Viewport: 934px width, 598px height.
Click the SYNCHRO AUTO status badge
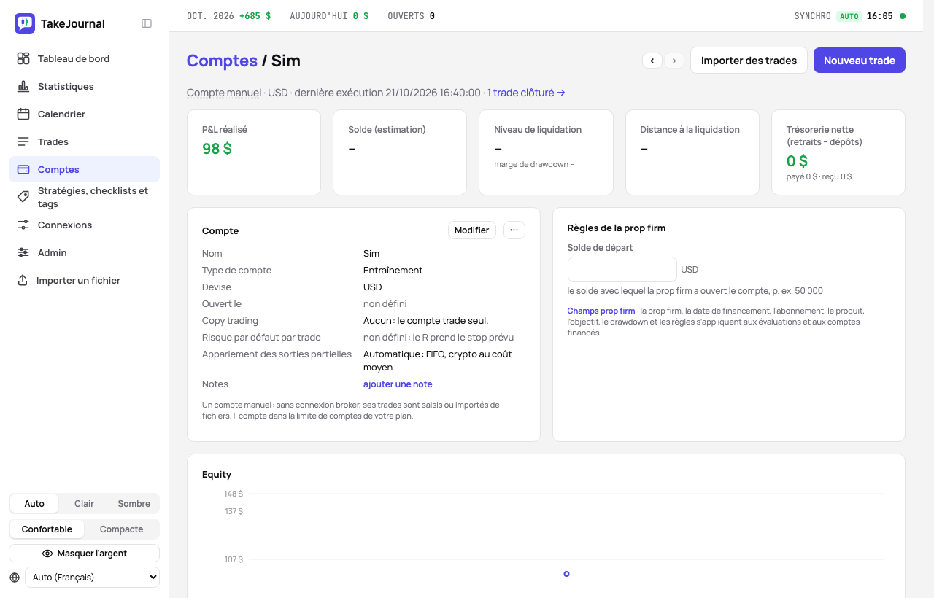click(849, 16)
